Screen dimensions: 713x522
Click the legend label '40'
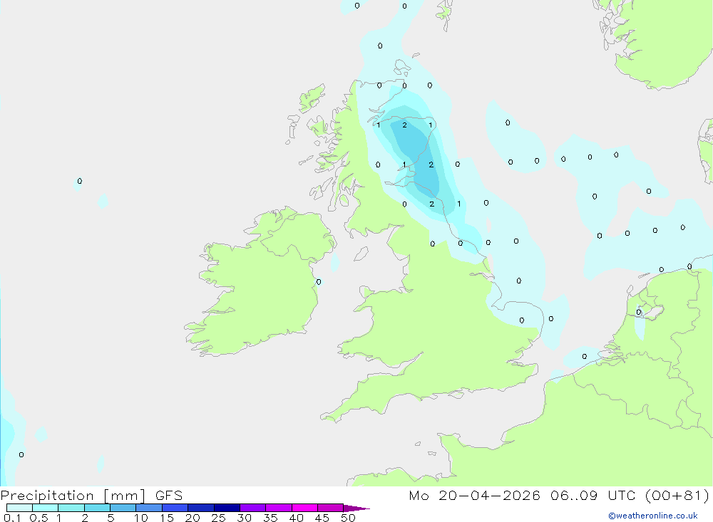(296, 518)
